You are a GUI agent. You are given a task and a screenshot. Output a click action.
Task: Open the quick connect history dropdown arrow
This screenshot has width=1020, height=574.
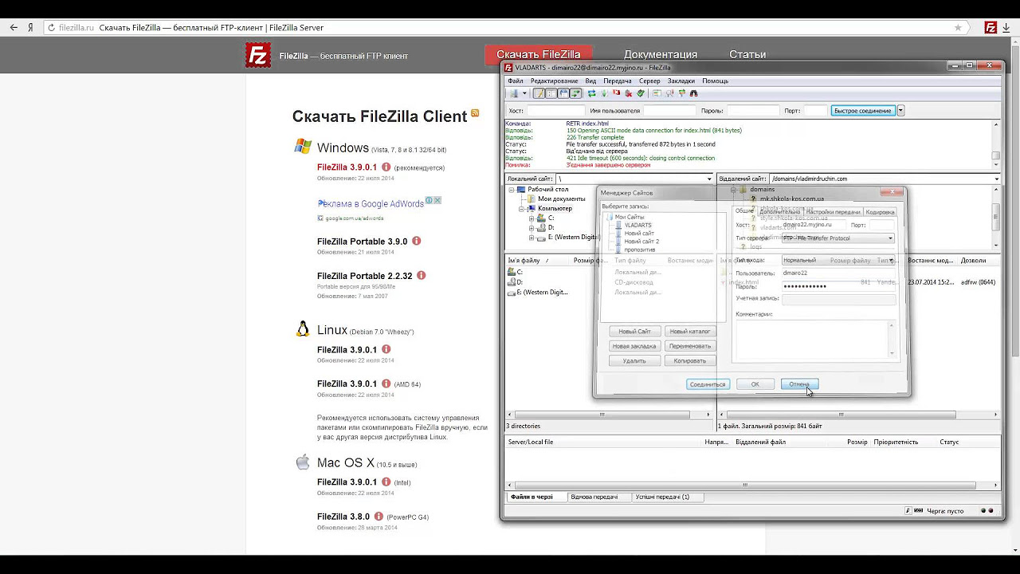click(900, 111)
